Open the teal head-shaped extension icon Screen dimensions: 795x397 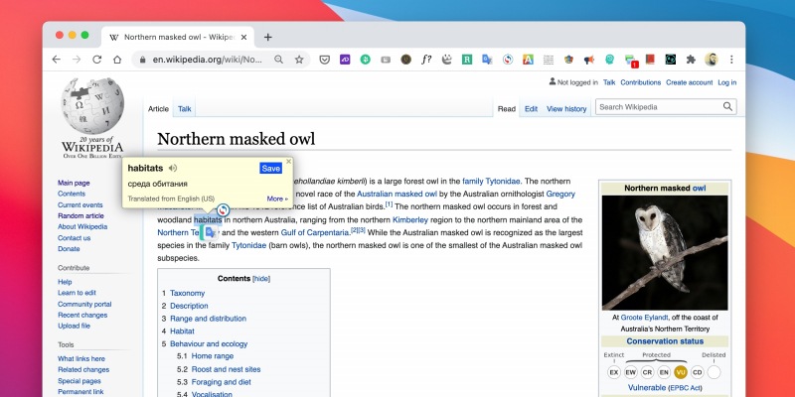tap(609, 60)
